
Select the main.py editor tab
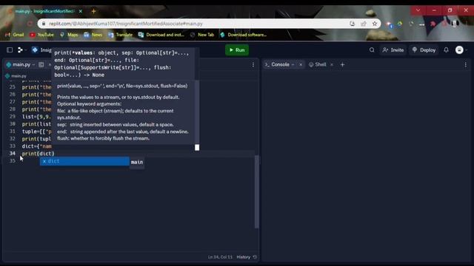pos(21,64)
